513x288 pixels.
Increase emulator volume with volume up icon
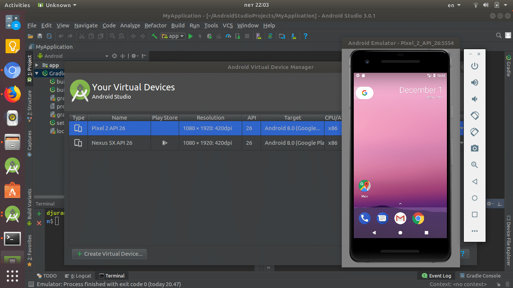point(474,82)
